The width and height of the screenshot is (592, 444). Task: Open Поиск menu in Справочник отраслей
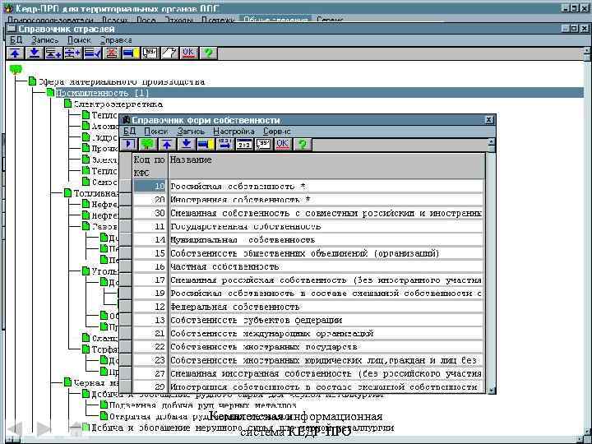coord(79,40)
